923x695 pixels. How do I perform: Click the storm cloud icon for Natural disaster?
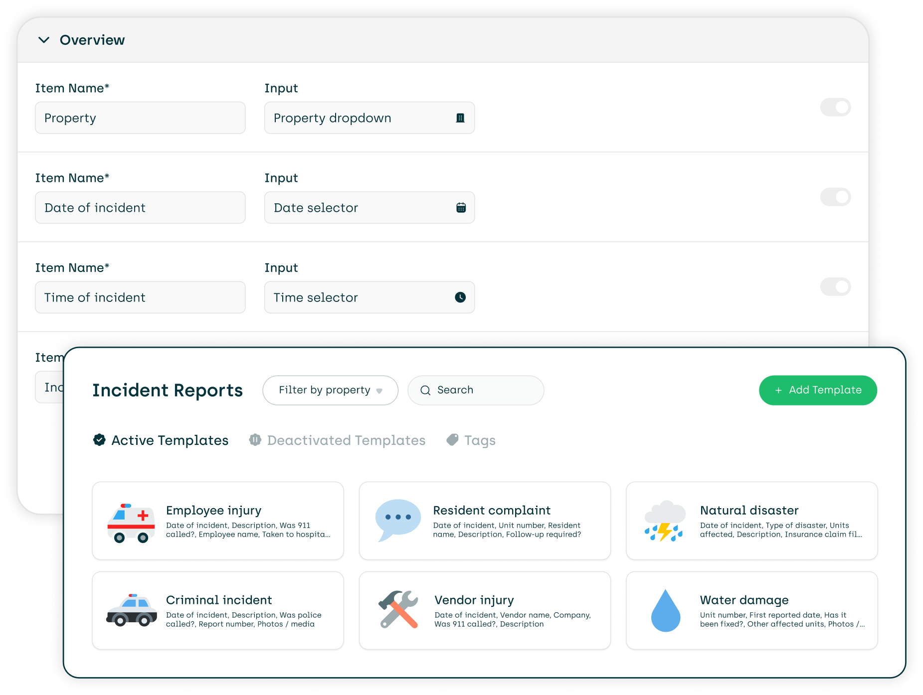coord(665,521)
